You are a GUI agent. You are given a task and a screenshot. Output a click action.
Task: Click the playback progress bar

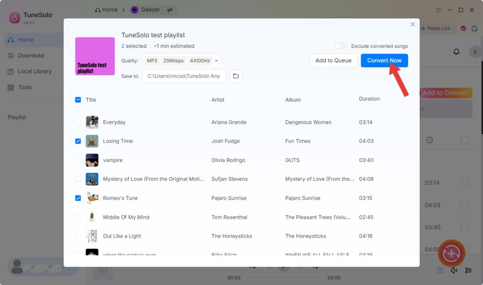coord(284,278)
